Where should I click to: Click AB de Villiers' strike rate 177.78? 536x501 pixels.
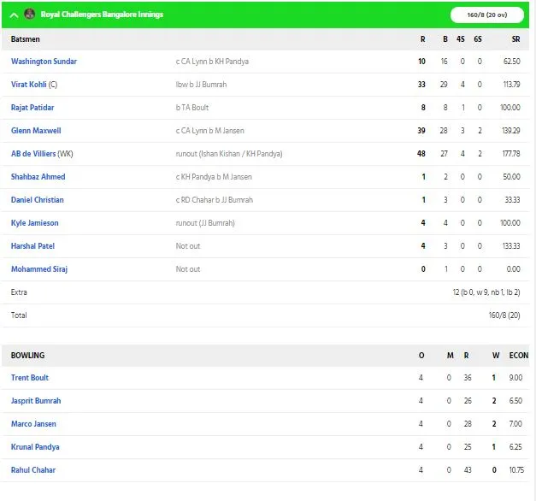[x=511, y=154]
